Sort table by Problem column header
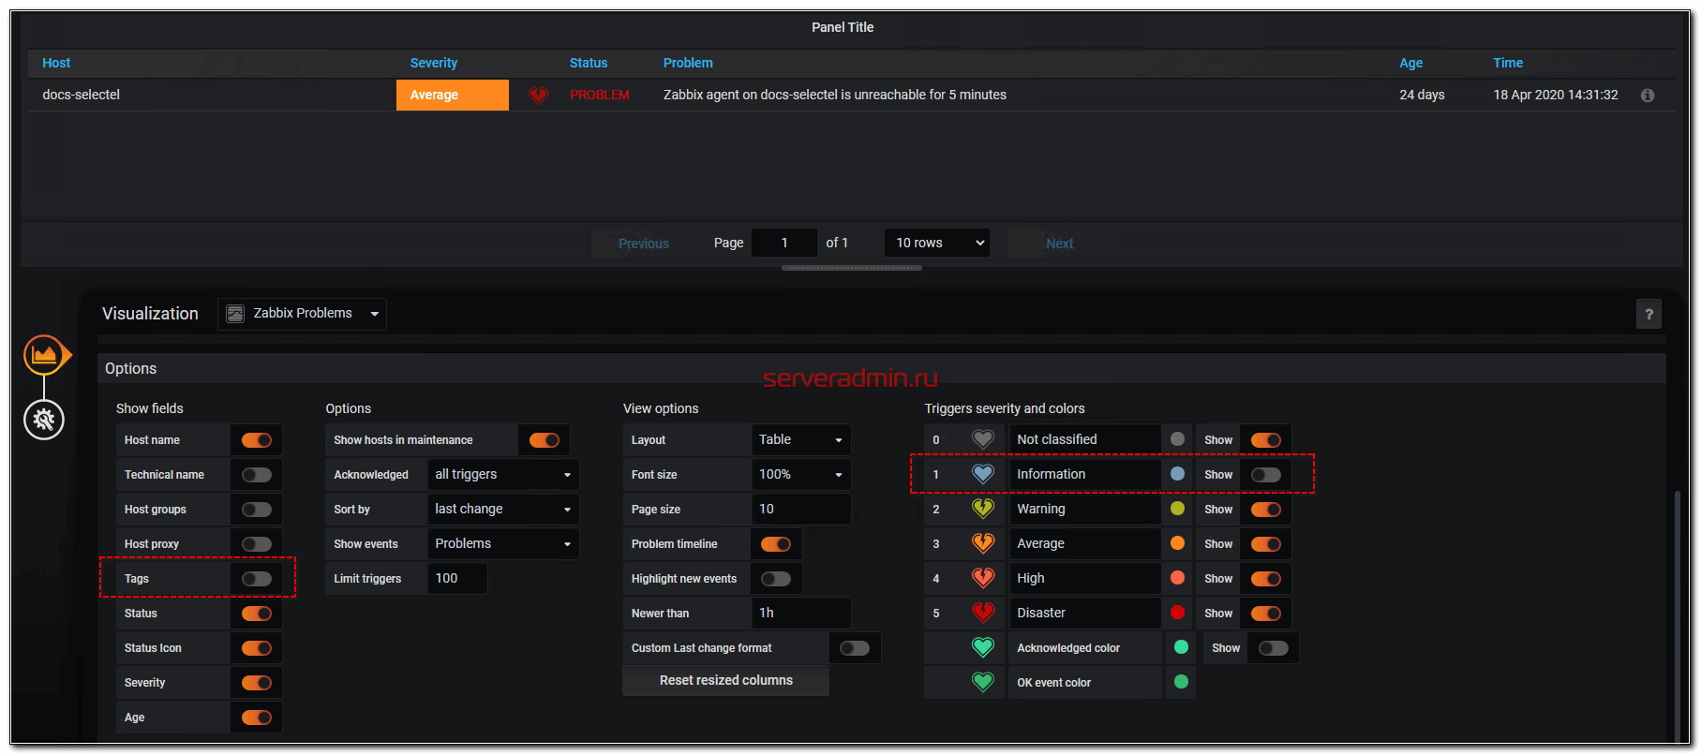 point(688,63)
